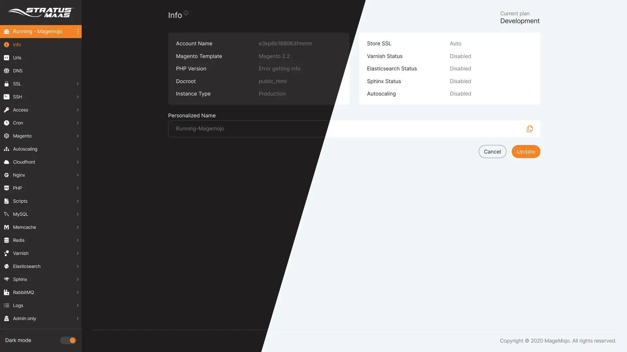Click the SSL padlock icon
The image size is (627, 352).
(x=7, y=84)
